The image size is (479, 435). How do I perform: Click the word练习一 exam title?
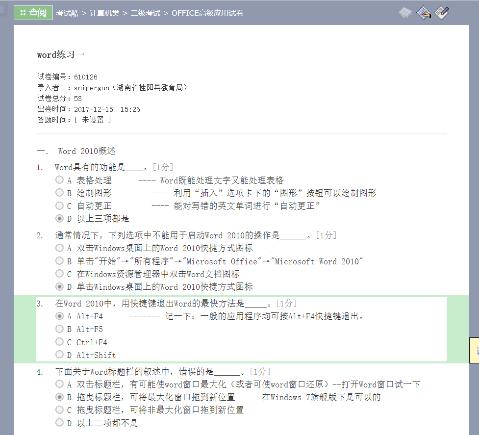[x=60, y=54]
